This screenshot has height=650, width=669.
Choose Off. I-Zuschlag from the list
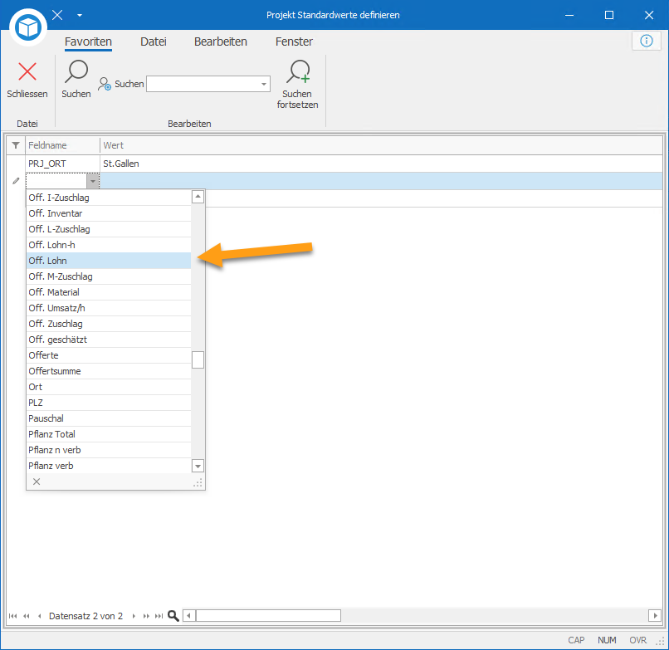[x=109, y=198]
